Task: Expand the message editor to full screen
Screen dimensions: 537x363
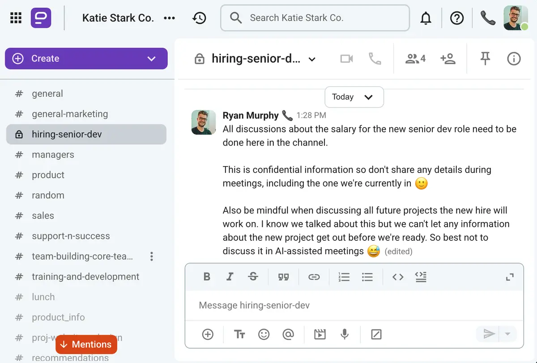Action: pyautogui.click(x=510, y=277)
